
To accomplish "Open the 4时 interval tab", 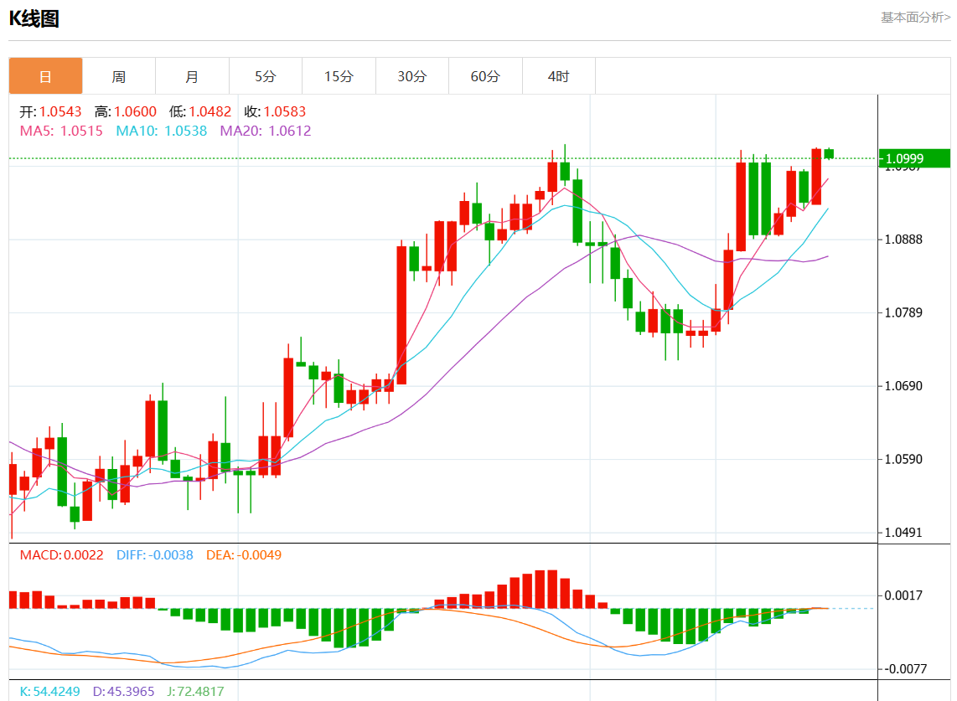I will 558,76.
